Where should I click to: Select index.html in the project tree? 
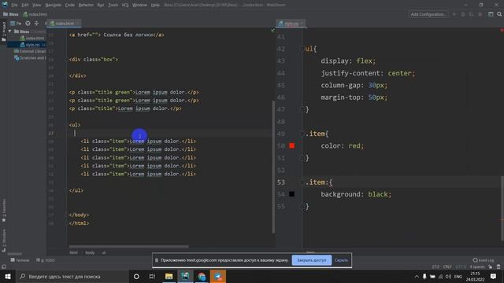[32, 39]
